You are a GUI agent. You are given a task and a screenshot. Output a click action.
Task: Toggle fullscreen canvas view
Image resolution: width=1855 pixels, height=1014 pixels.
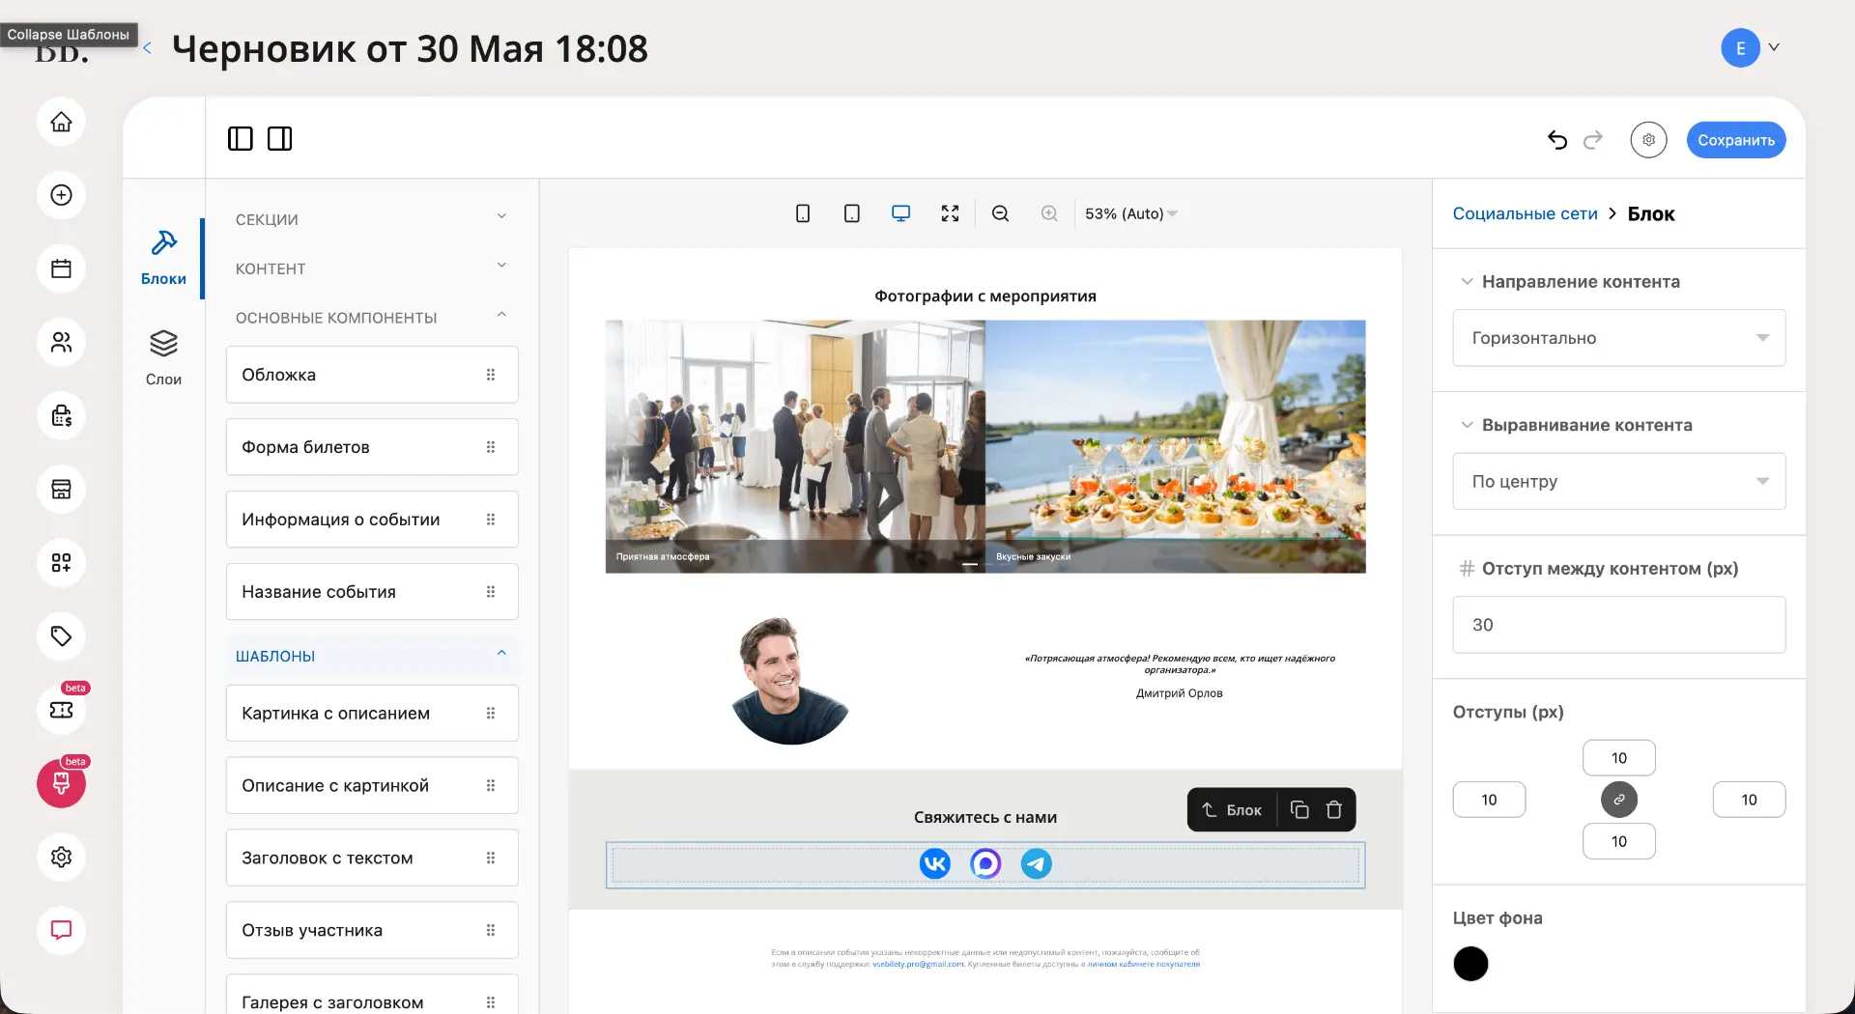tap(951, 213)
